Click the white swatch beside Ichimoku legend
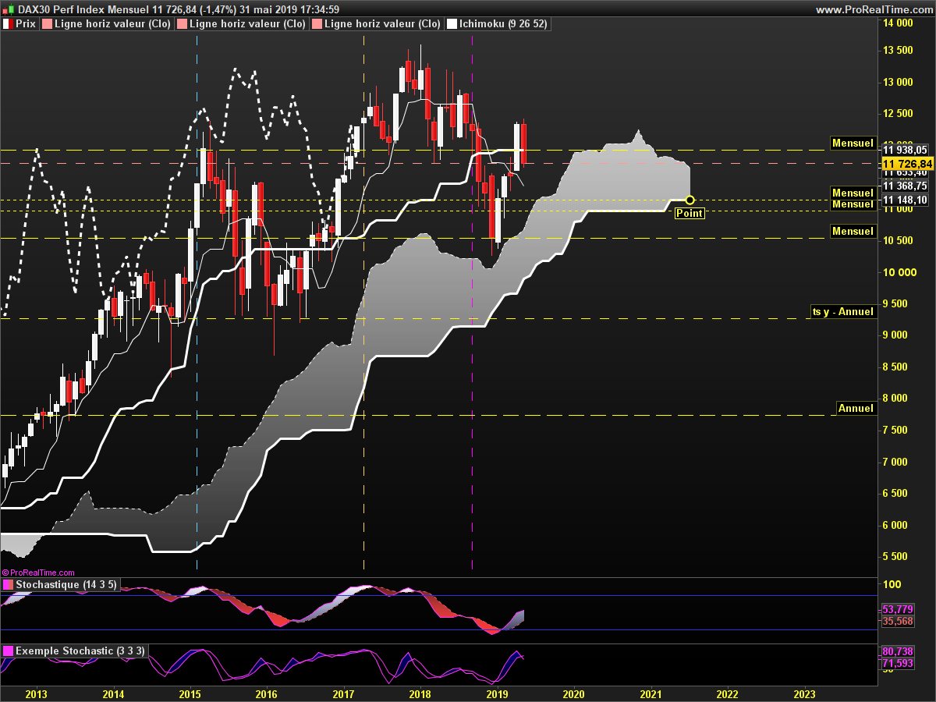 (x=452, y=24)
